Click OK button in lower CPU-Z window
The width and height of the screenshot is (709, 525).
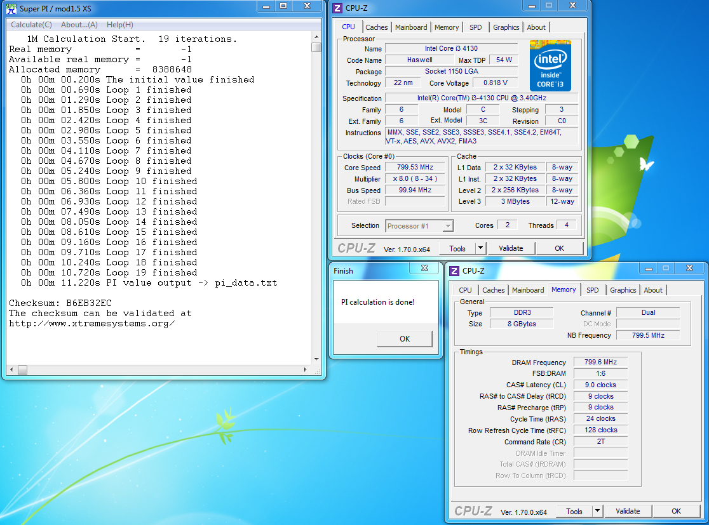coord(677,511)
